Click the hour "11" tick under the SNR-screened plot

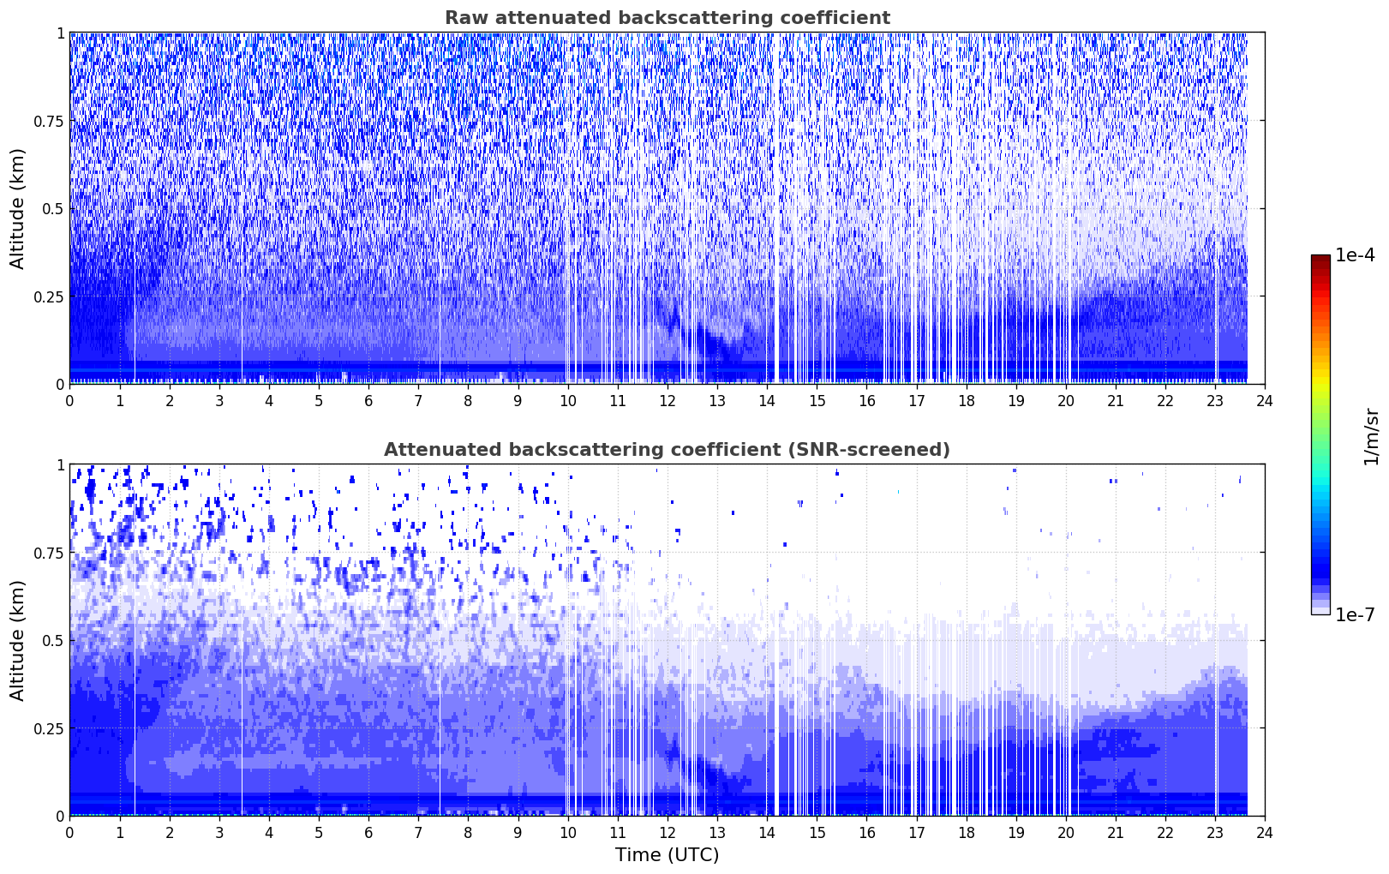pyautogui.click(x=618, y=832)
